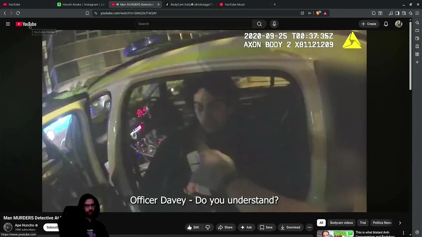Go back with the browser back arrow
422x237 pixels.
(5, 13)
